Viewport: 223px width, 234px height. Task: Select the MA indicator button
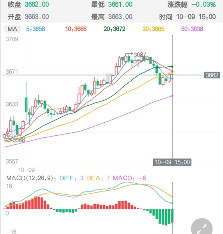[12, 29]
